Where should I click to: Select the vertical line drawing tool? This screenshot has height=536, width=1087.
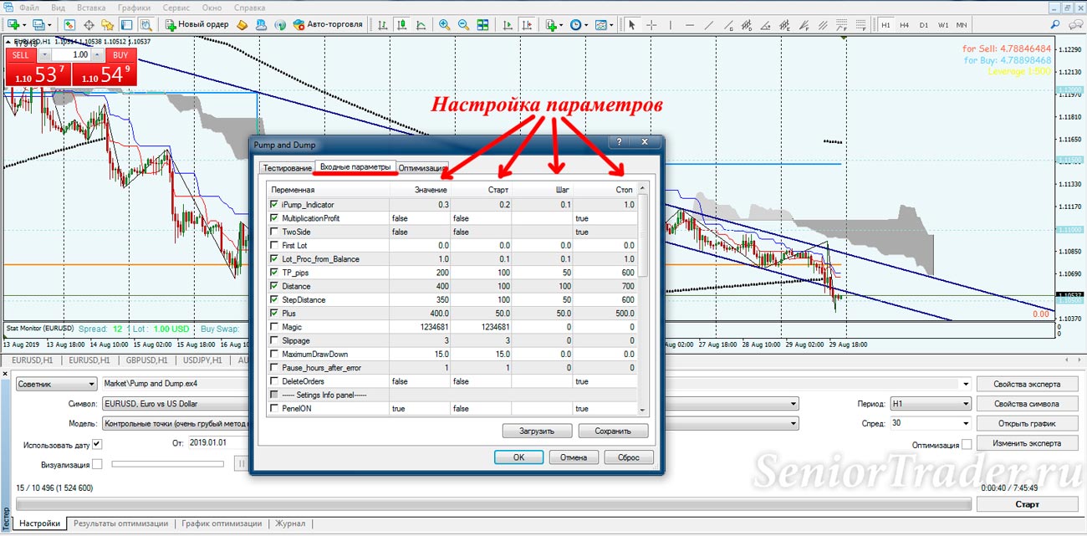point(671,25)
